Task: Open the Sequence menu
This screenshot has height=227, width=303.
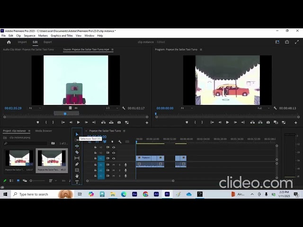Action: [x=29, y=36]
